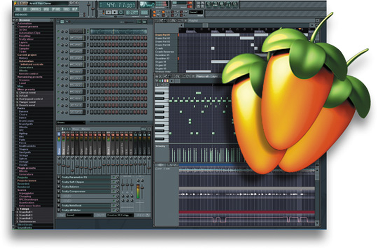Show the playlist window shortcut button
Viewport: 378px width, 249px height.
208,4
